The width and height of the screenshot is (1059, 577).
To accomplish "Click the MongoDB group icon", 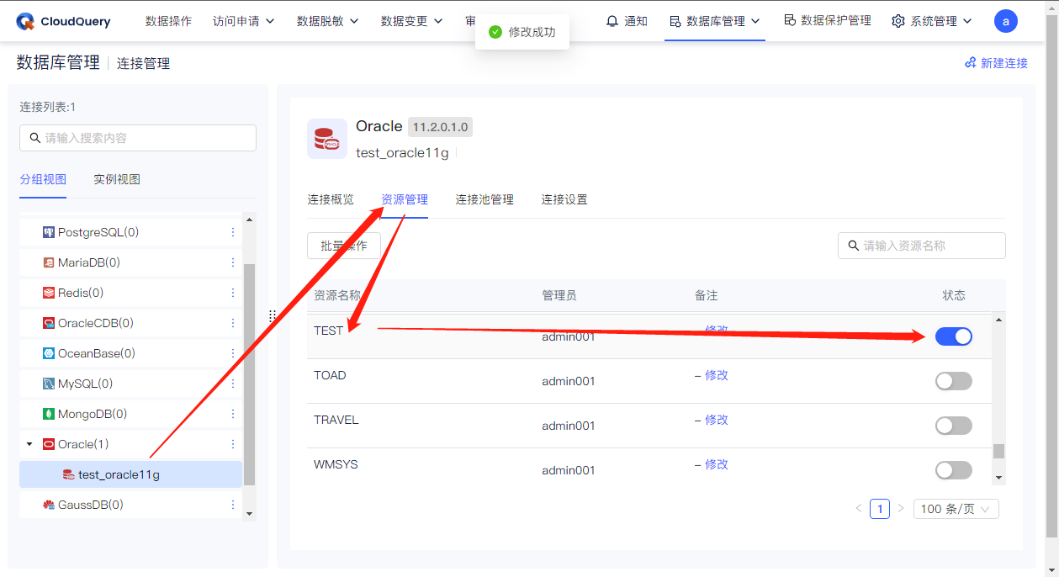I will [49, 414].
